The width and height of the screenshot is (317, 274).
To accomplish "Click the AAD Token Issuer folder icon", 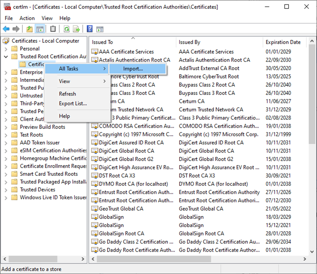I will coord(14,143).
